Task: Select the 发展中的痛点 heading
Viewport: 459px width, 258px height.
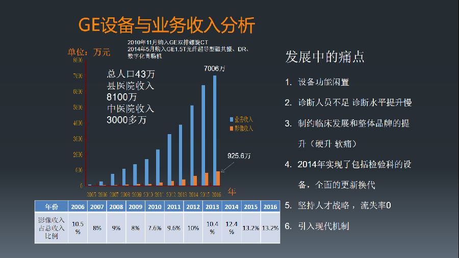Action: click(325, 57)
